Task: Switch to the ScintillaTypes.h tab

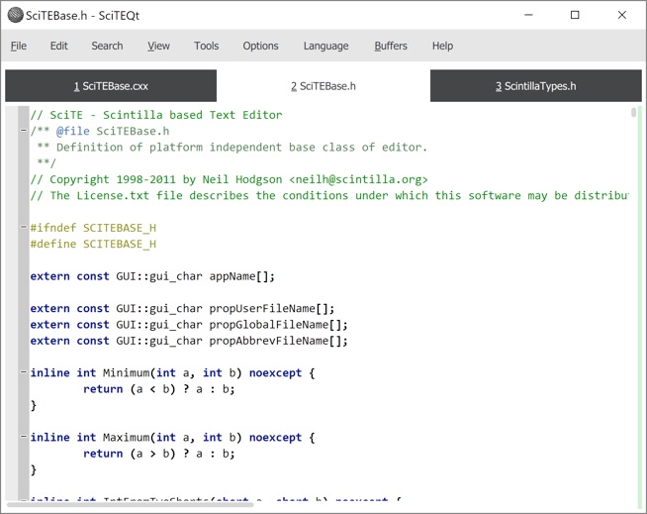Action: pyautogui.click(x=535, y=86)
